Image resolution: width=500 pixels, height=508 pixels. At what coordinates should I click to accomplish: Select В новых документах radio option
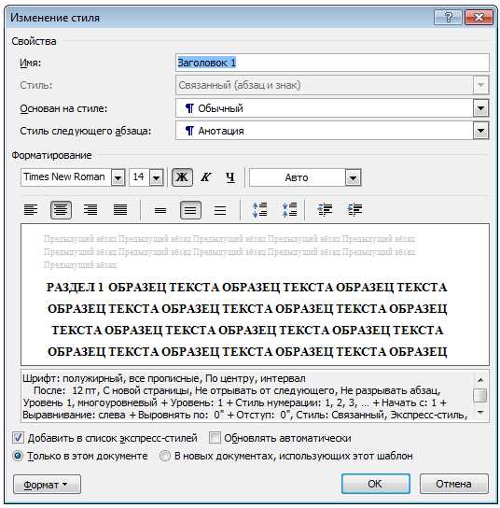pyautogui.click(x=165, y=456)
